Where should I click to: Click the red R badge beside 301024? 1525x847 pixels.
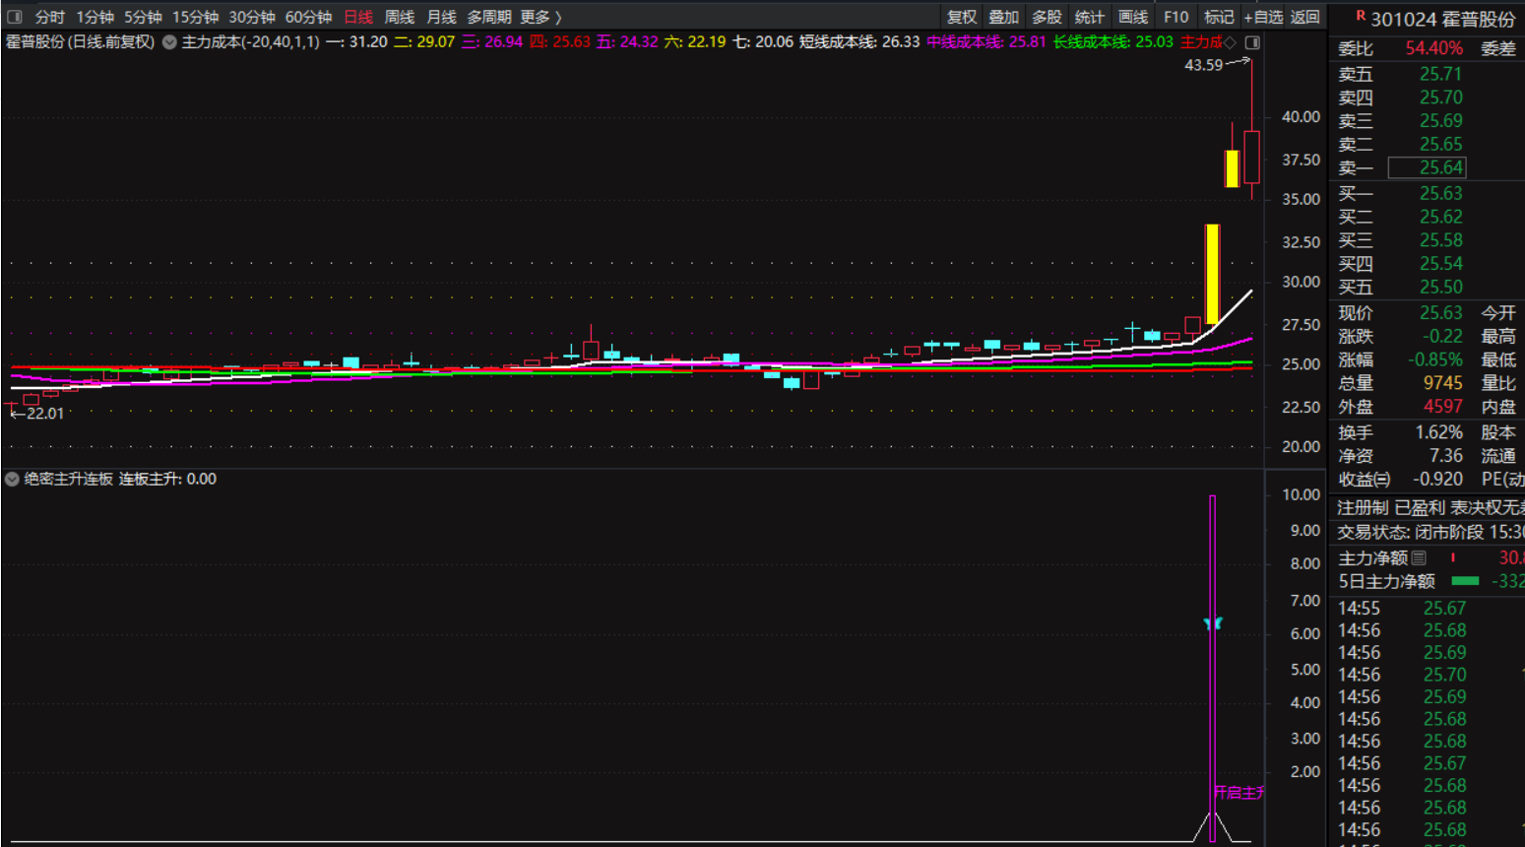click(1361, 16)
